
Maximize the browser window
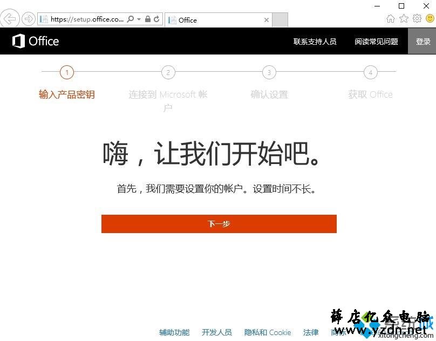coord(401,6)
